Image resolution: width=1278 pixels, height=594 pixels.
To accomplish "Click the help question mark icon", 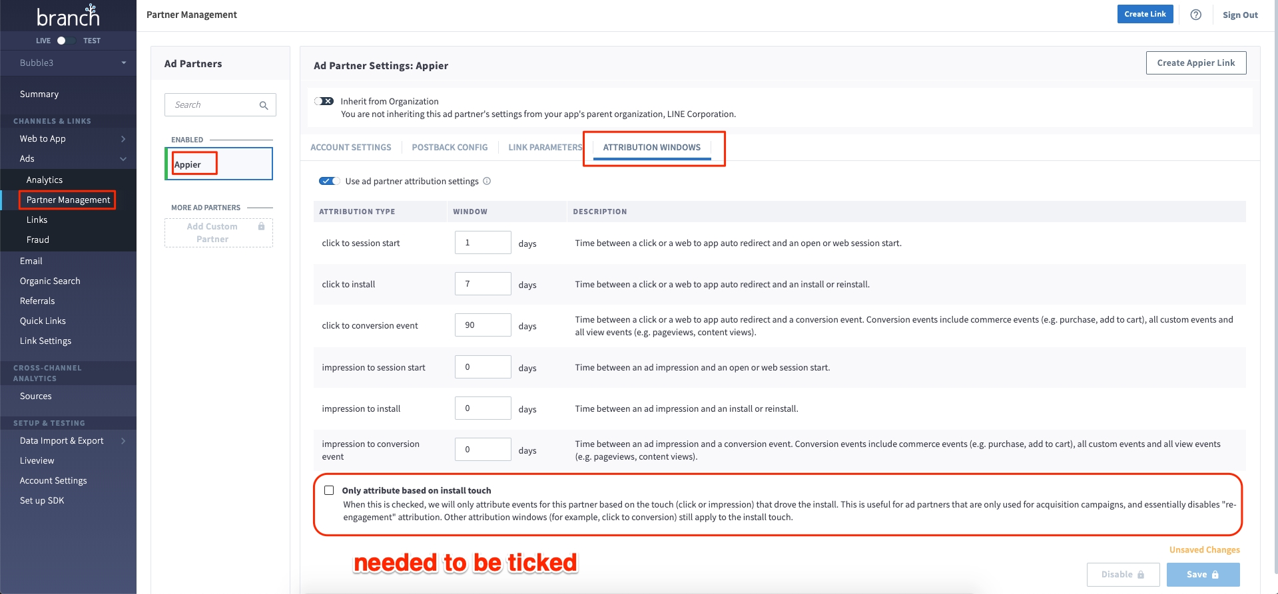I will point(1195,15).
